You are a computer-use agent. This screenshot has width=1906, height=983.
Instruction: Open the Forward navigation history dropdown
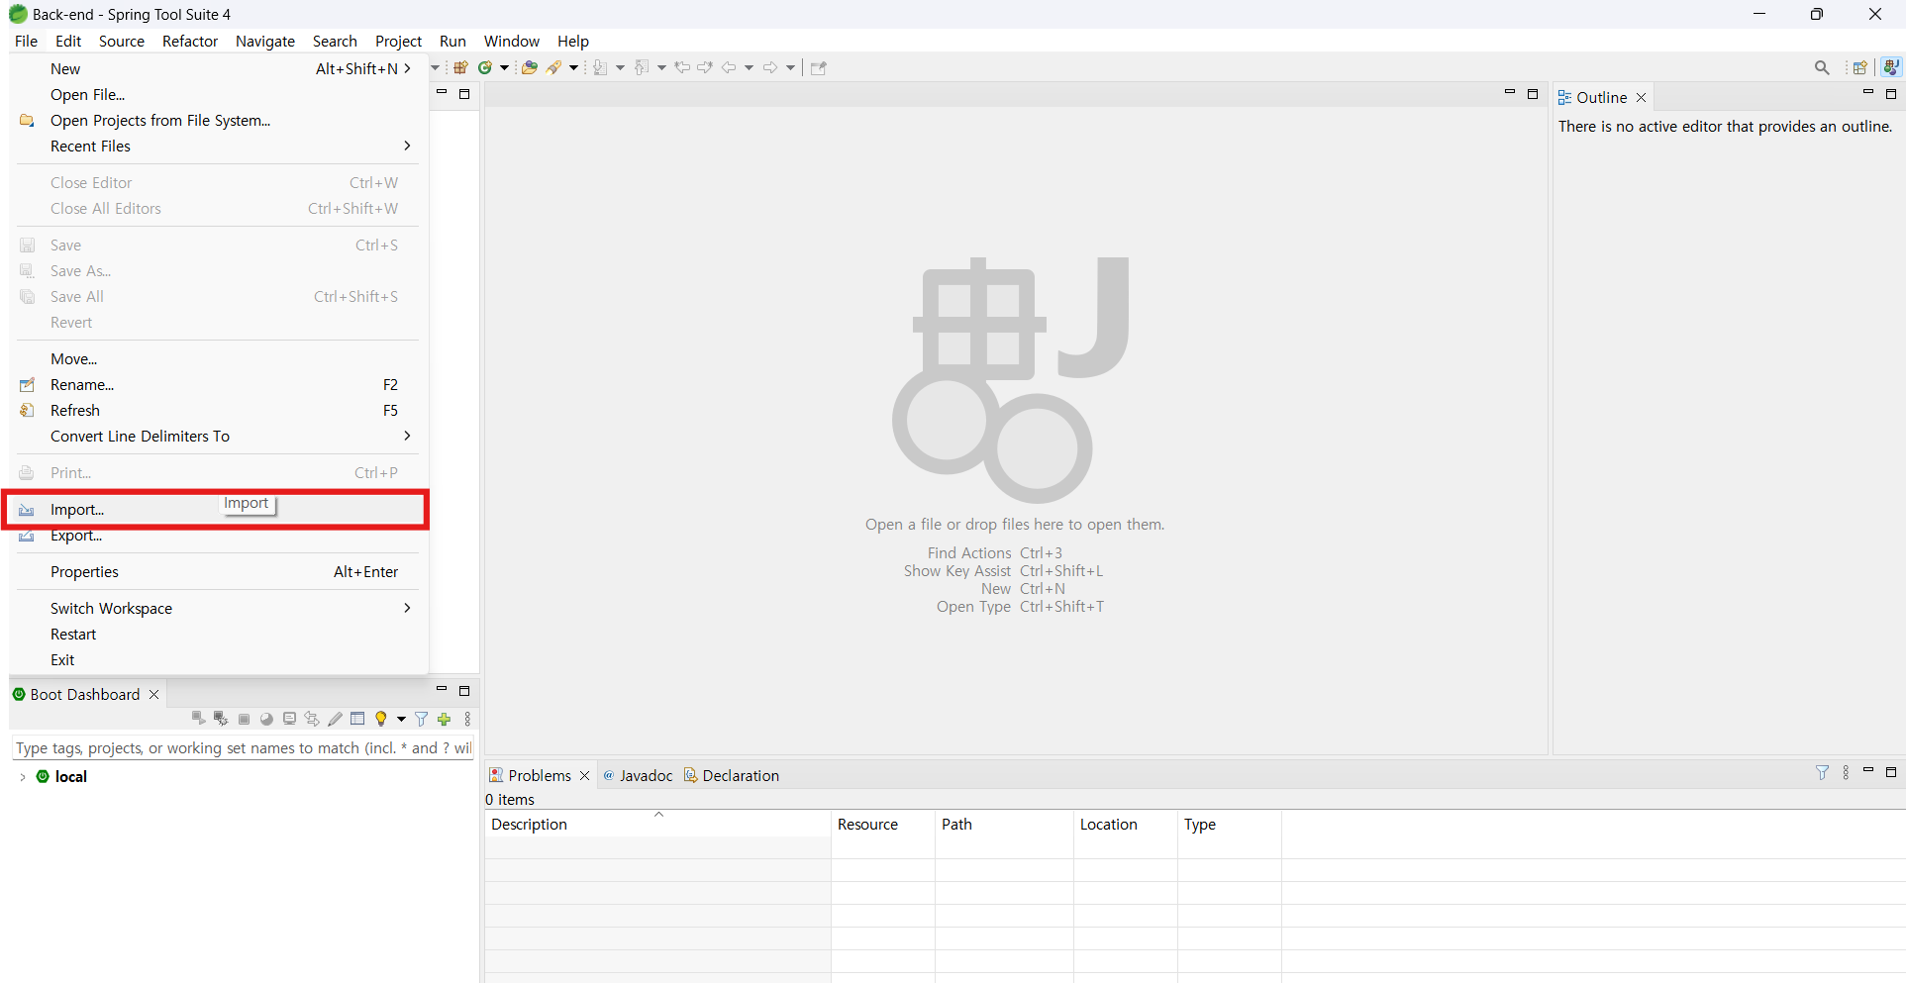pyautogui.click(x=790, y=67)
